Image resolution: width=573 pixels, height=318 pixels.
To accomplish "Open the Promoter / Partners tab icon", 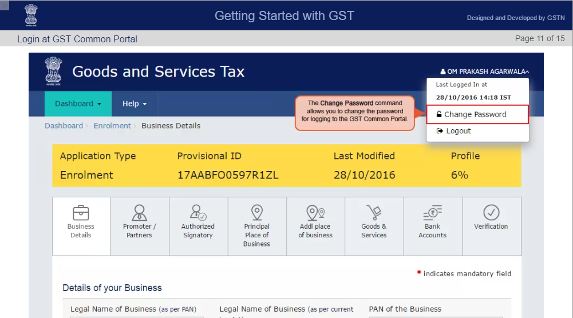I will point(139,213).
